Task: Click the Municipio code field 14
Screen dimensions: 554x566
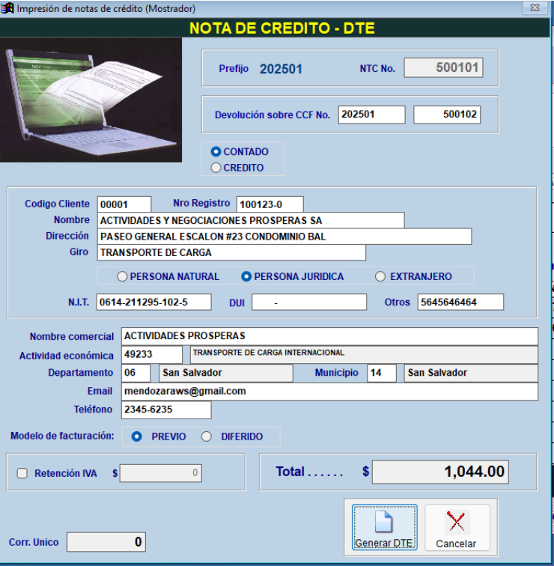Action: tap(382, 373)
